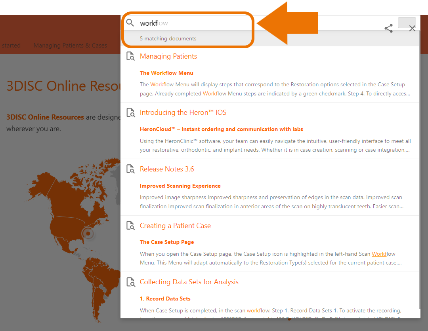The height and width of the screenshot is (331, 428).
Task: Click the 'started' navigation menu item
Action: (x=11, y=46)
